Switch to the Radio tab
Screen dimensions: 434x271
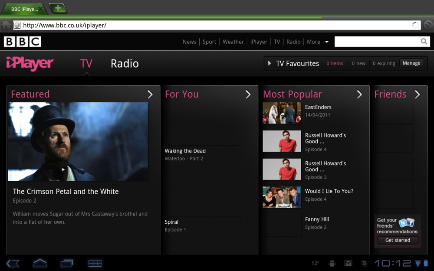tap(125, 64)
